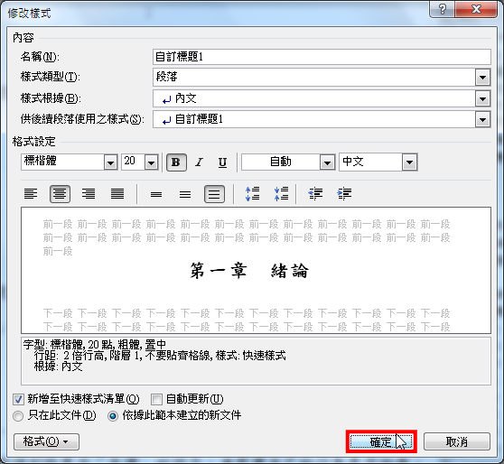This screenshot has height=464, width=504.
Task: Select the 只在此文件 radio option
Action: pyautogui.click(x=18, y=416)
